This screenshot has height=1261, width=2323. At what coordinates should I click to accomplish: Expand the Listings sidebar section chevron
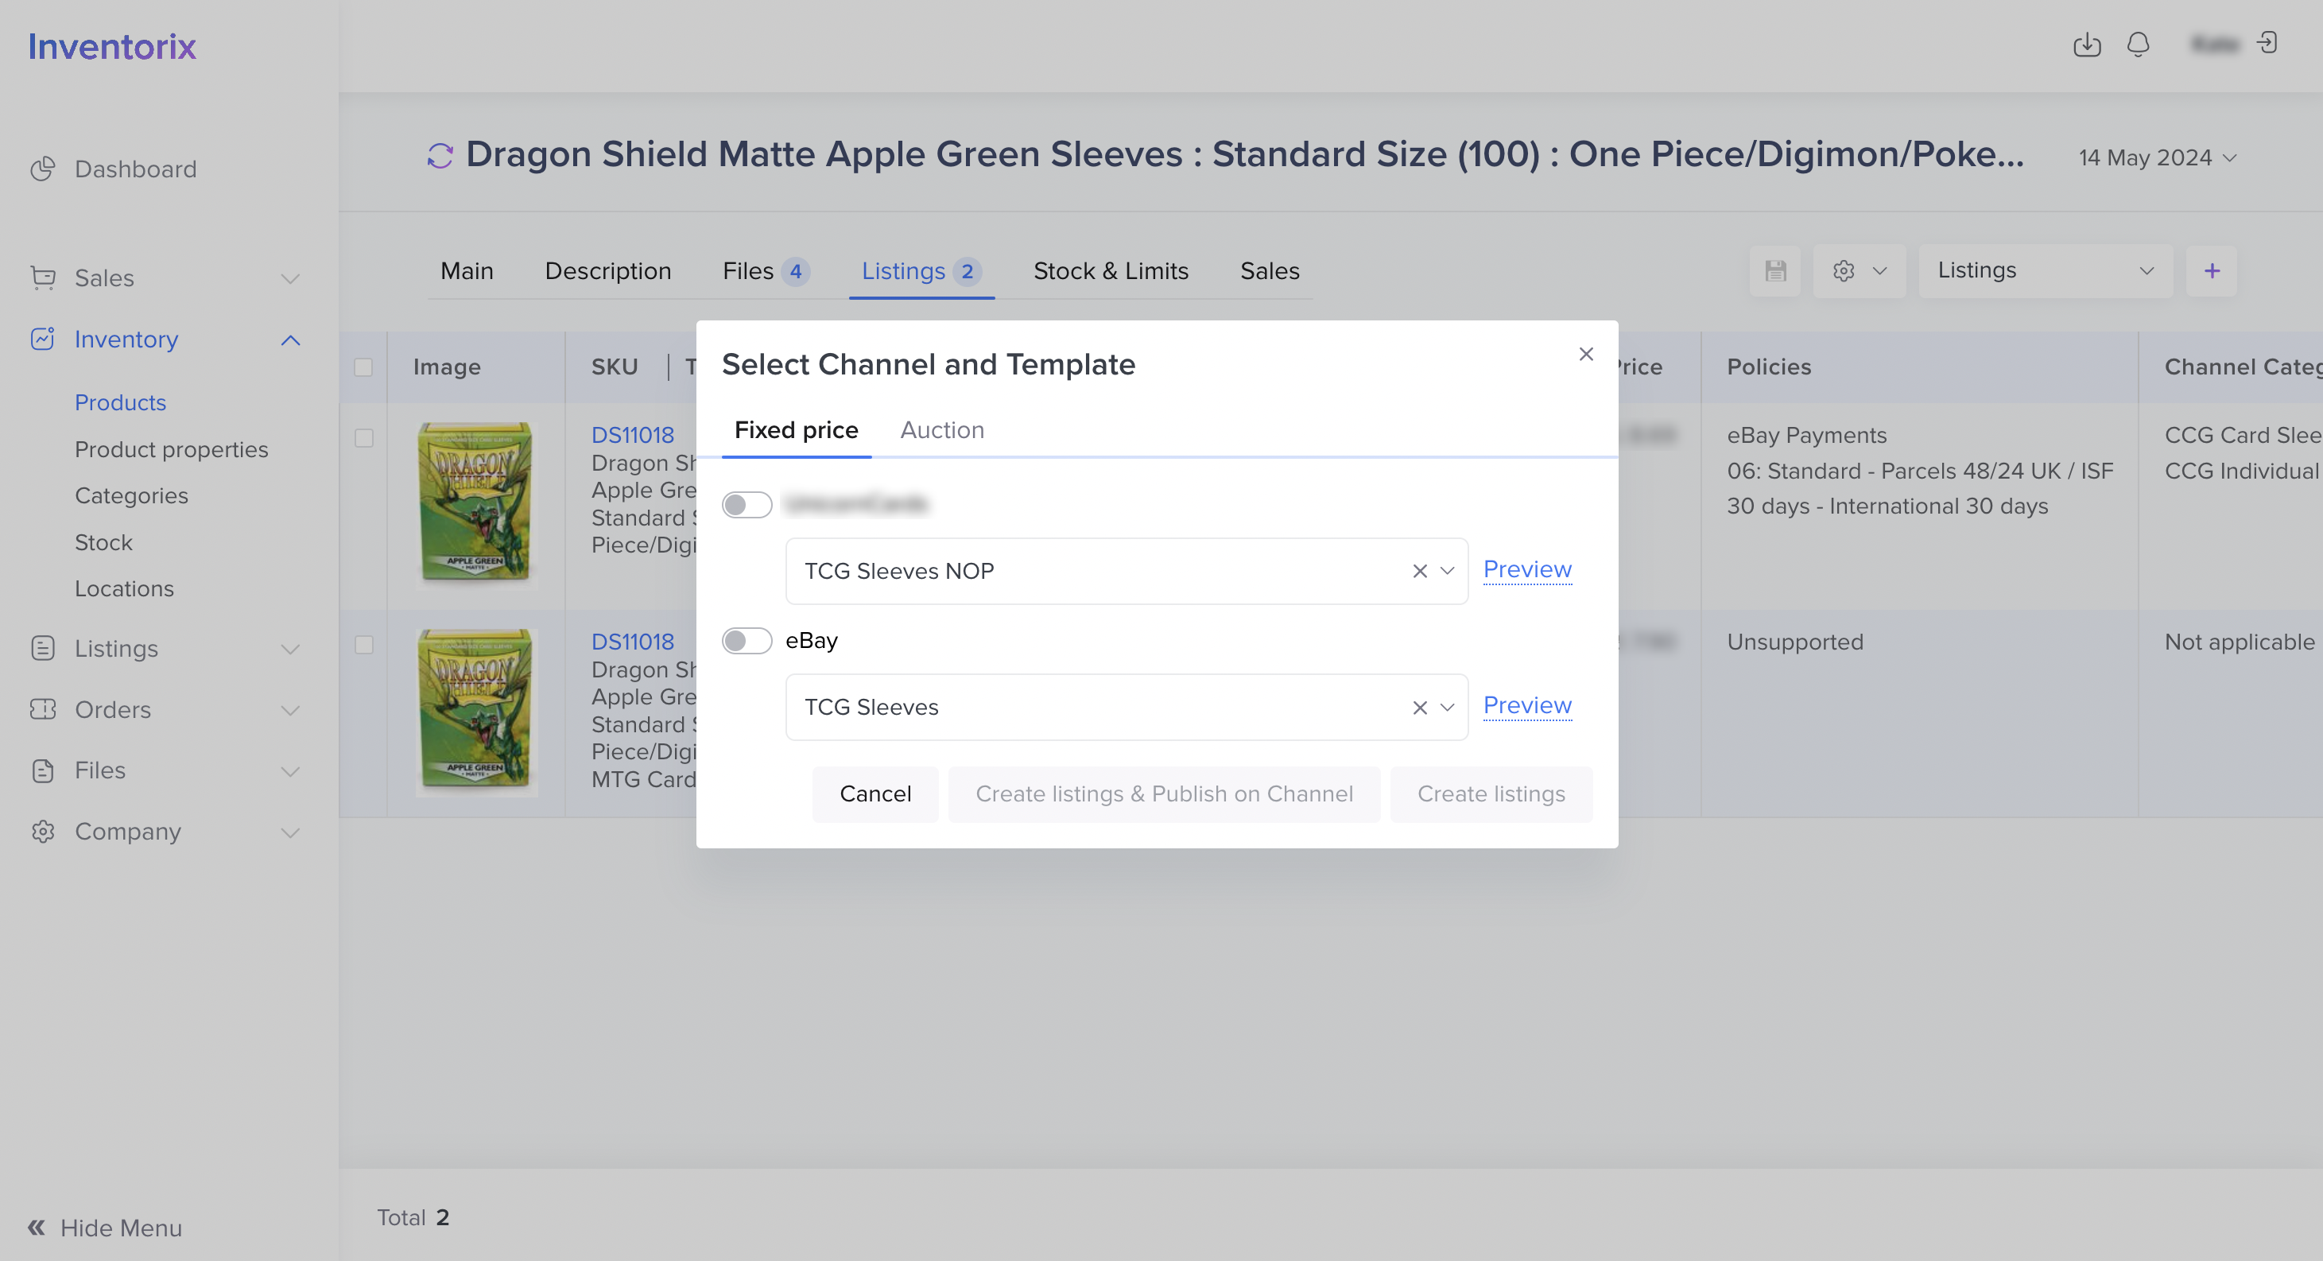[290, 650]
